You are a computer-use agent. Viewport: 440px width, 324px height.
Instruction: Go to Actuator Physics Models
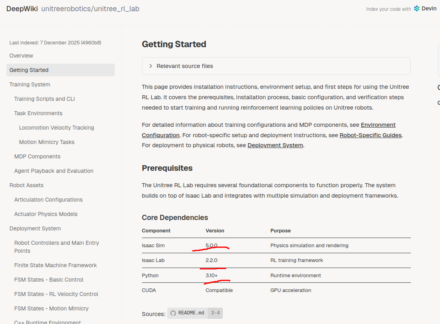(46, 214)
